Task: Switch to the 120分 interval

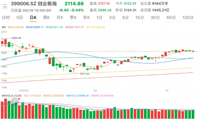Action: tap(188, 18)
